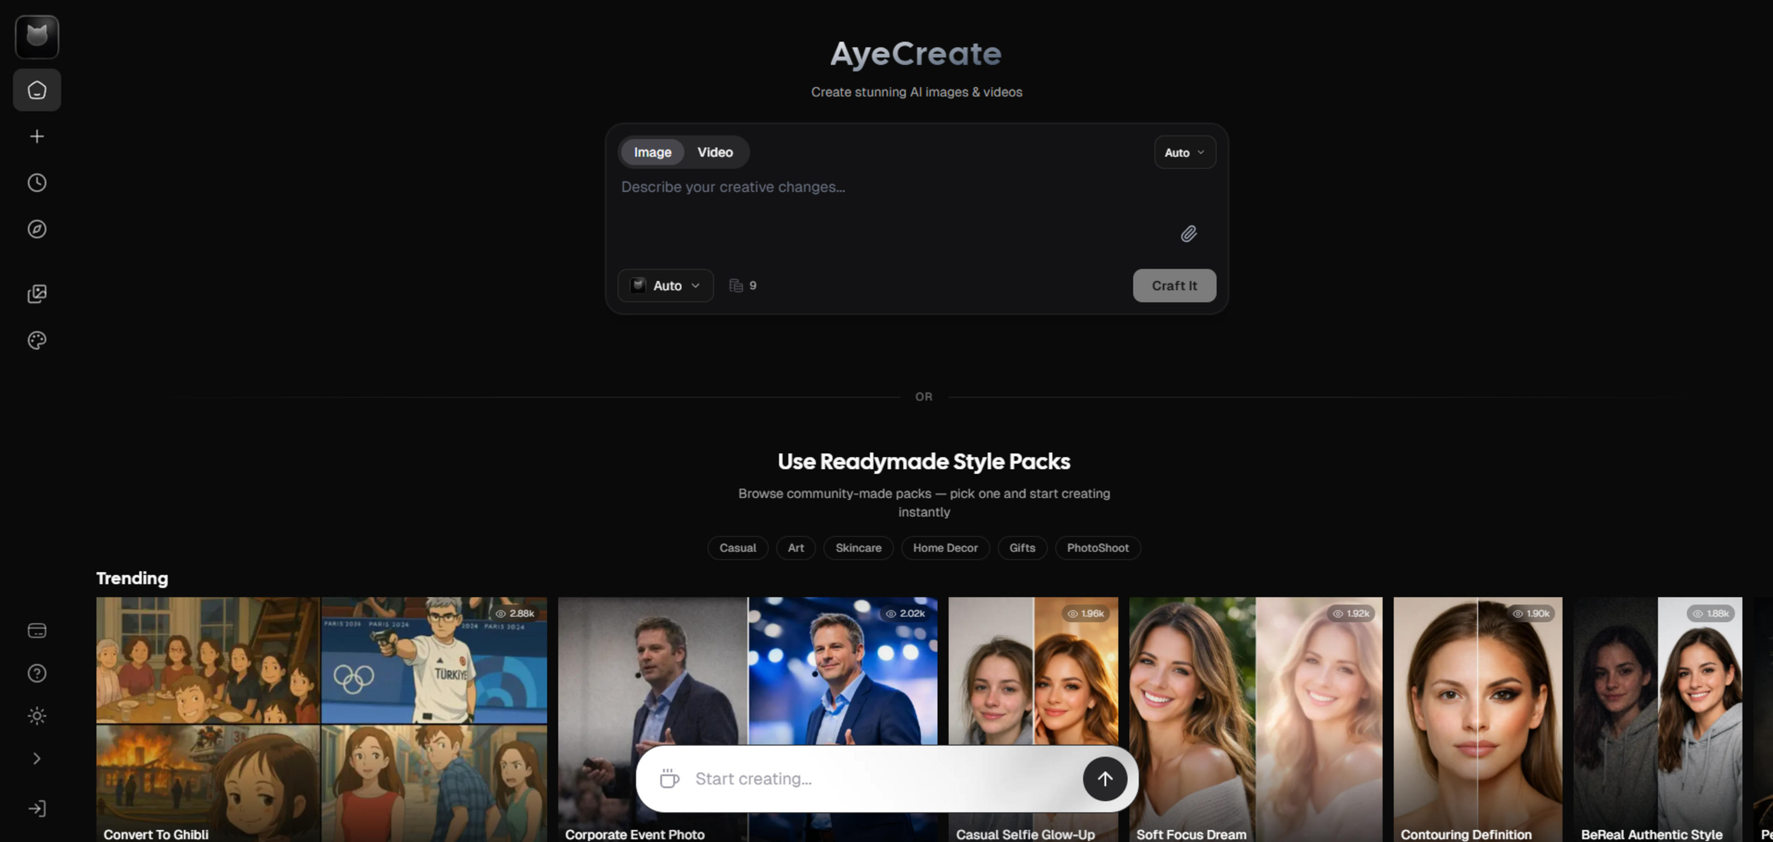Open the image gallery sidebar icon
The image size is (1773, 842).
[x=37, y=295]
